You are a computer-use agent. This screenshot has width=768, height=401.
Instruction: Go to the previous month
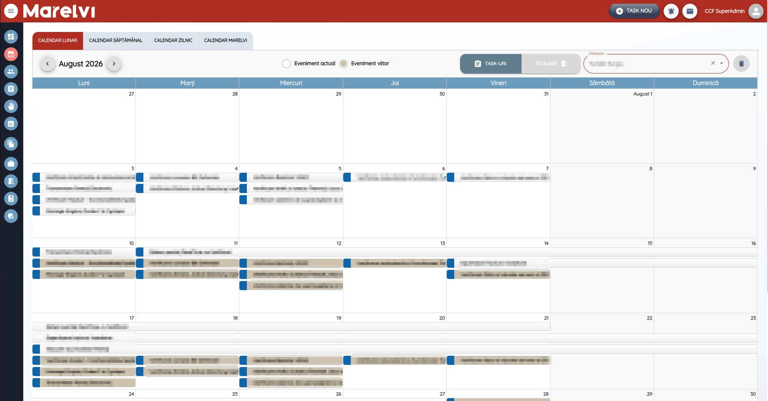tap(47, 64)
